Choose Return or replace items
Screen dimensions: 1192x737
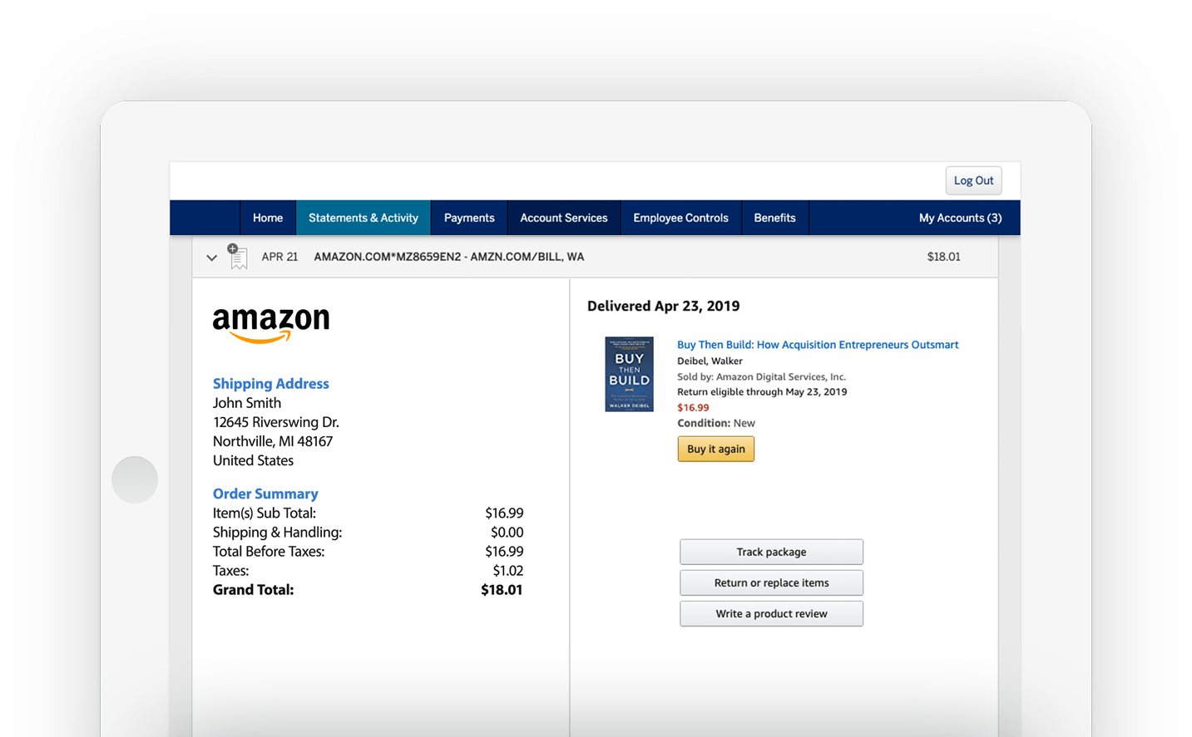pyautogui.click(x=771, y=582)
